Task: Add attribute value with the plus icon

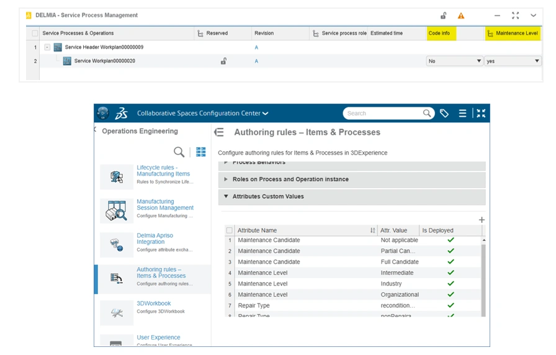Action: pos(482,220)
